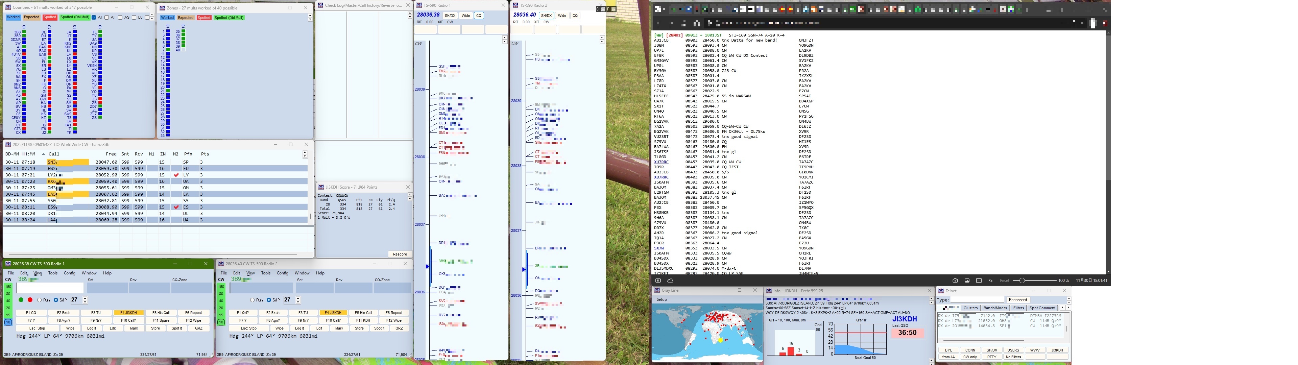
Task: Uncheck the All checkbox in Countries window
Action: coord(94,18)
